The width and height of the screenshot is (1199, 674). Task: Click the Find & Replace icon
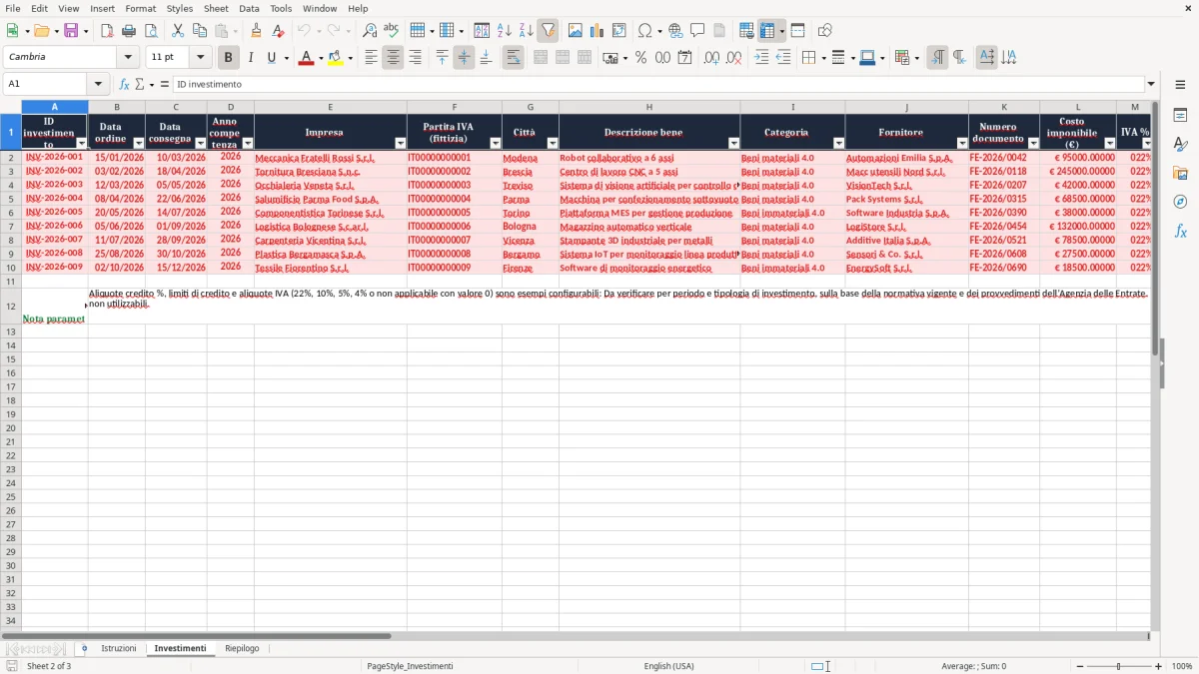pyautogui.click(x=370, y=31)
